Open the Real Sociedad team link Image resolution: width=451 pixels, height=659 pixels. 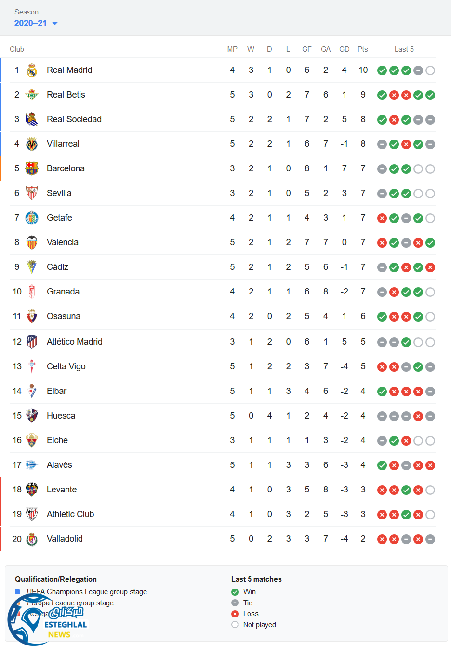[x=74, y=119]
